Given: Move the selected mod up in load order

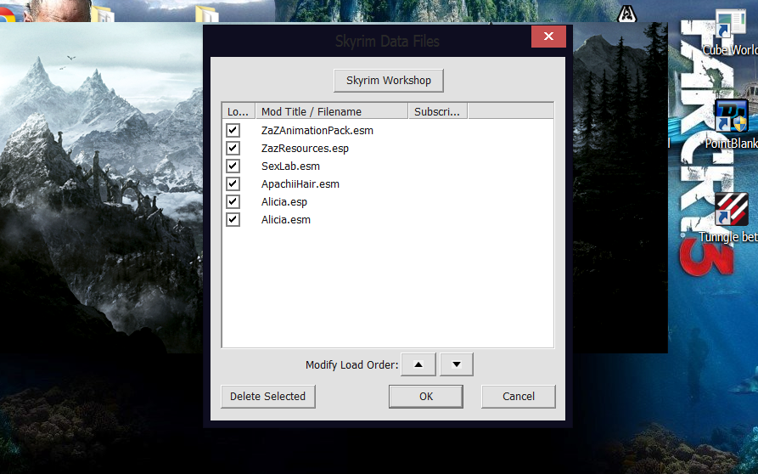Looking at the screenshot, I should click(418, 364).
